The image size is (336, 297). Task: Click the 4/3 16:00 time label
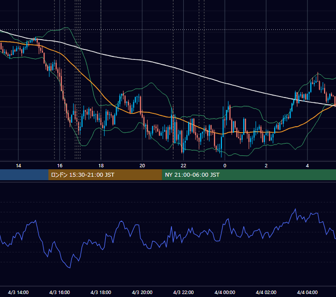coord(60,292)
